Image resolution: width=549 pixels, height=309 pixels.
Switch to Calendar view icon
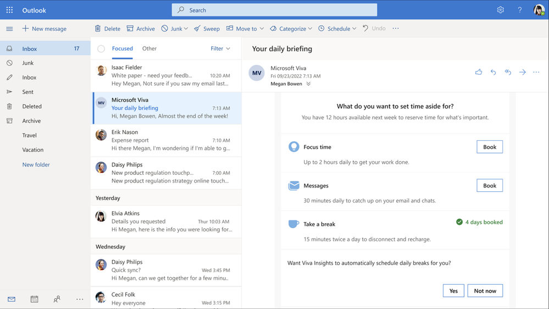click(34, 299)
